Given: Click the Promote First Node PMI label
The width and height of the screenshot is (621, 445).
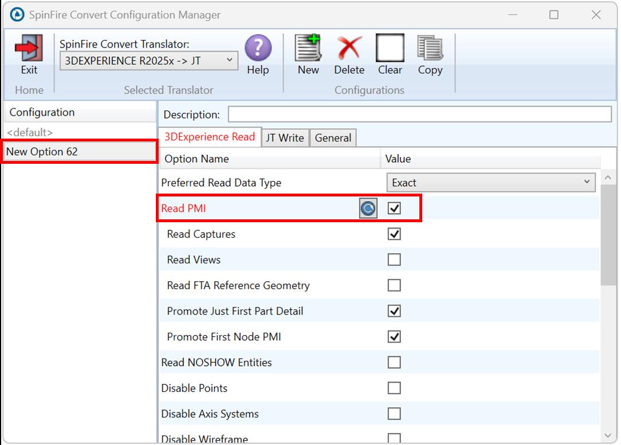Looking at the screenshot, I should [224, 337].
